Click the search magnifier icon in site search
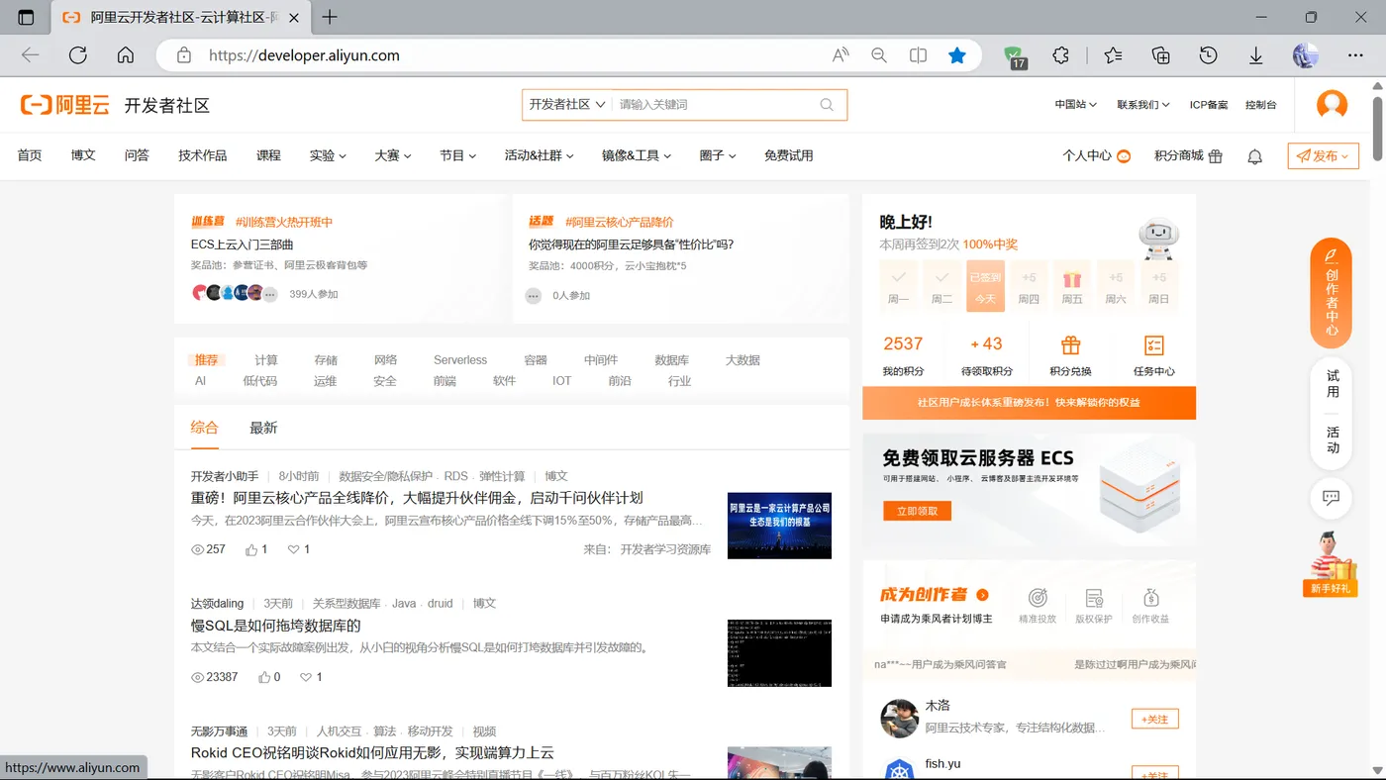The image size is (1386, 780). (x=827, y=105)
